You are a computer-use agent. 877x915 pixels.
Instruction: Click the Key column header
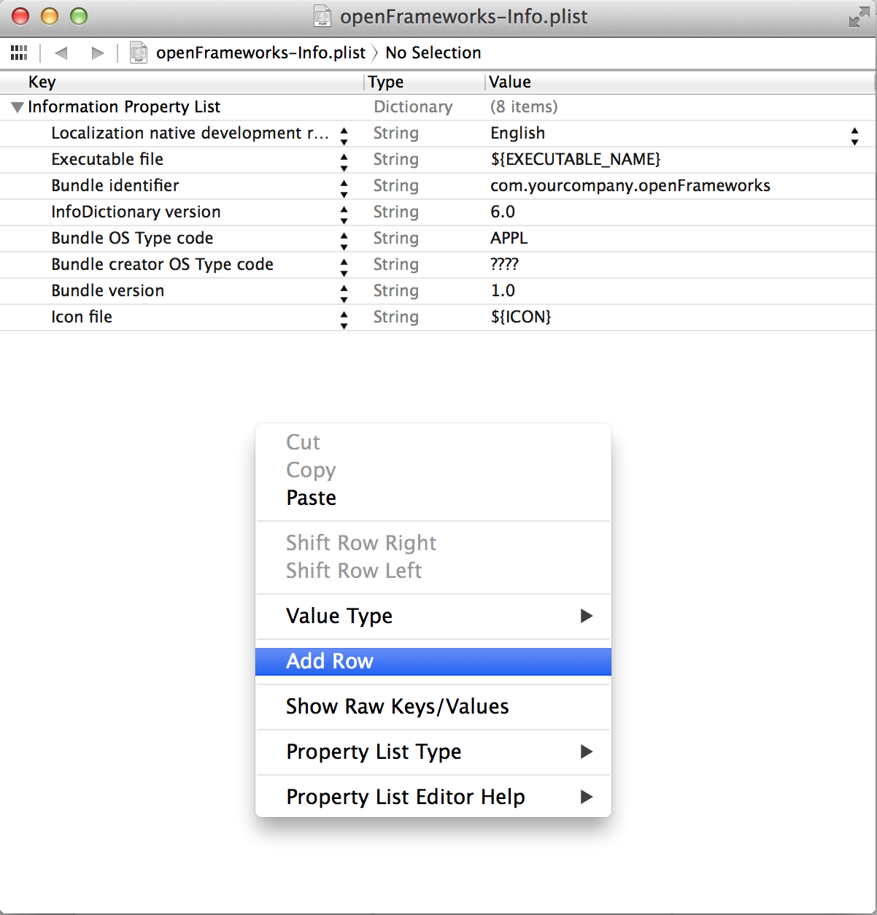(41, 82)
